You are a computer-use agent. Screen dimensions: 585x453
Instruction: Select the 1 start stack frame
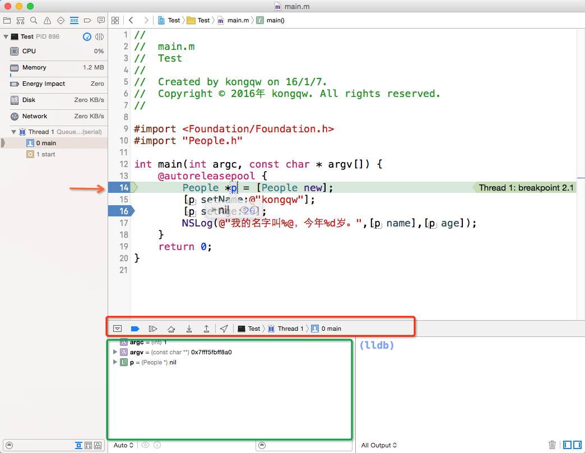[45, 154]
